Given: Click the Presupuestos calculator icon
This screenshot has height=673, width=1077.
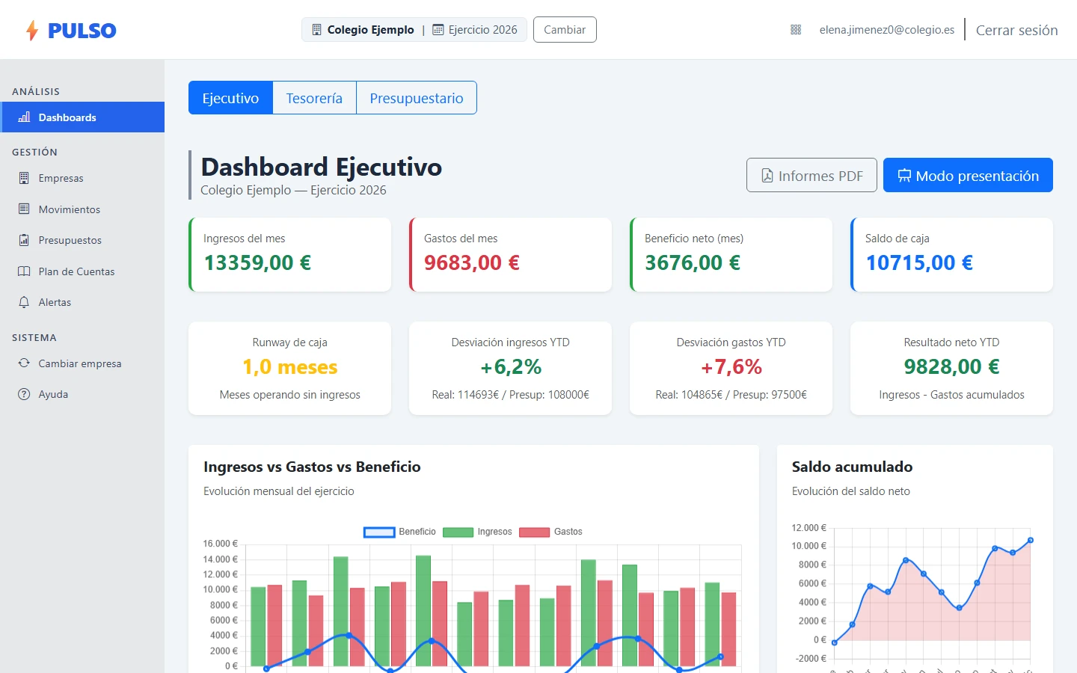Looking at the screenshot, I should tap(24, 240).
